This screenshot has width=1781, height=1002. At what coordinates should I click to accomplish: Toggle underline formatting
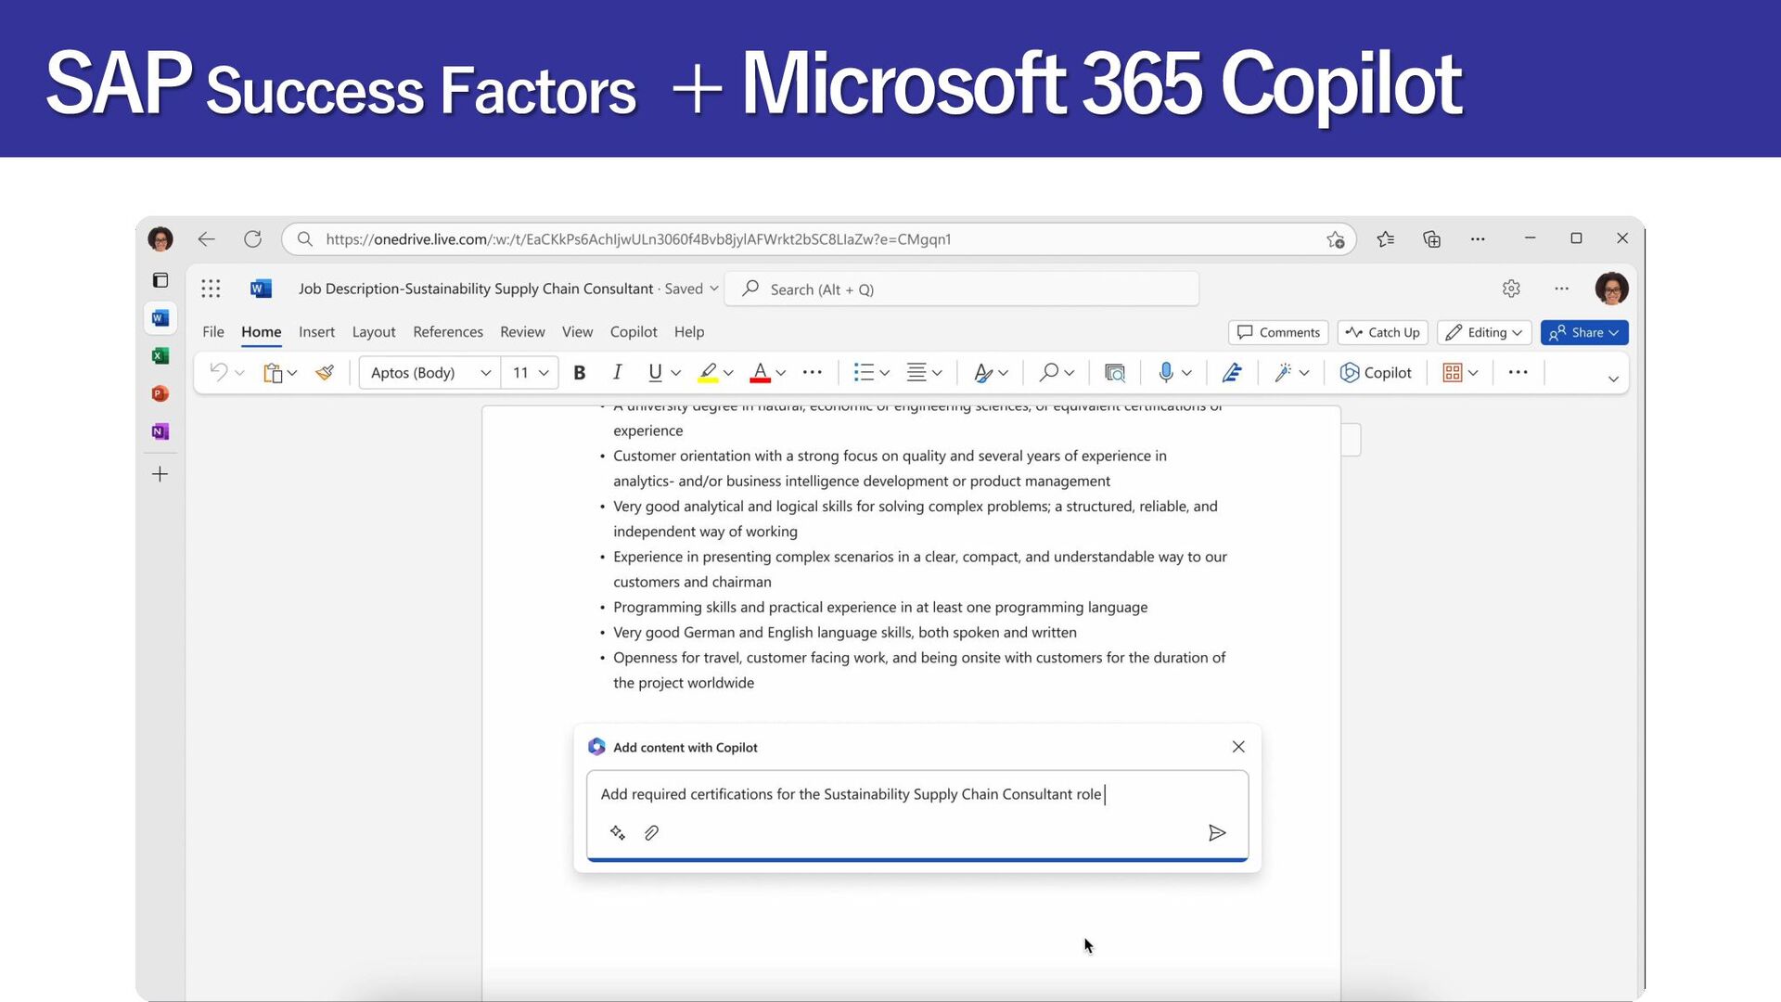click(x=655, y=373)
